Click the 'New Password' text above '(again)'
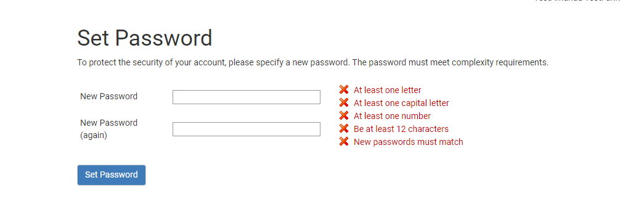The width and height of the screenshot is (620, 222). [x=108, y=123]
